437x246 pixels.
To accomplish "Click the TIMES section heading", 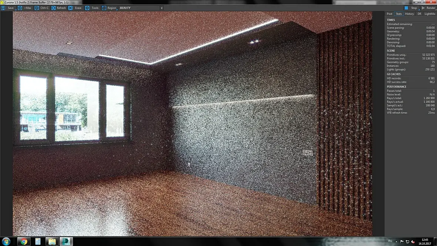I will pos(391,20).
